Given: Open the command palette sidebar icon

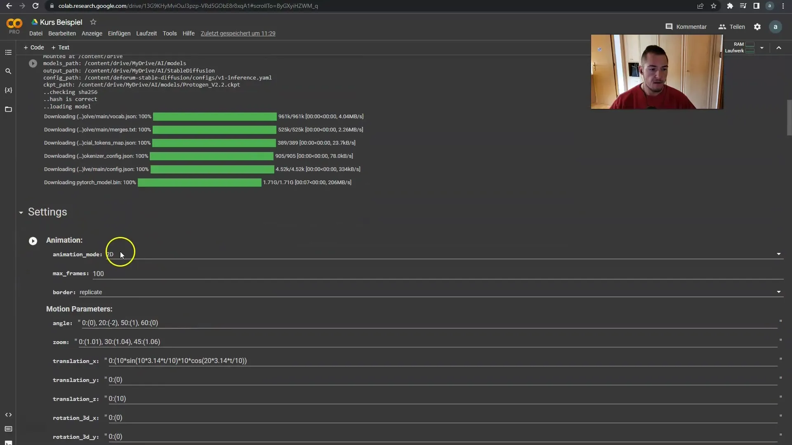Looking at the screenshot, I should (x=8, y=429).
